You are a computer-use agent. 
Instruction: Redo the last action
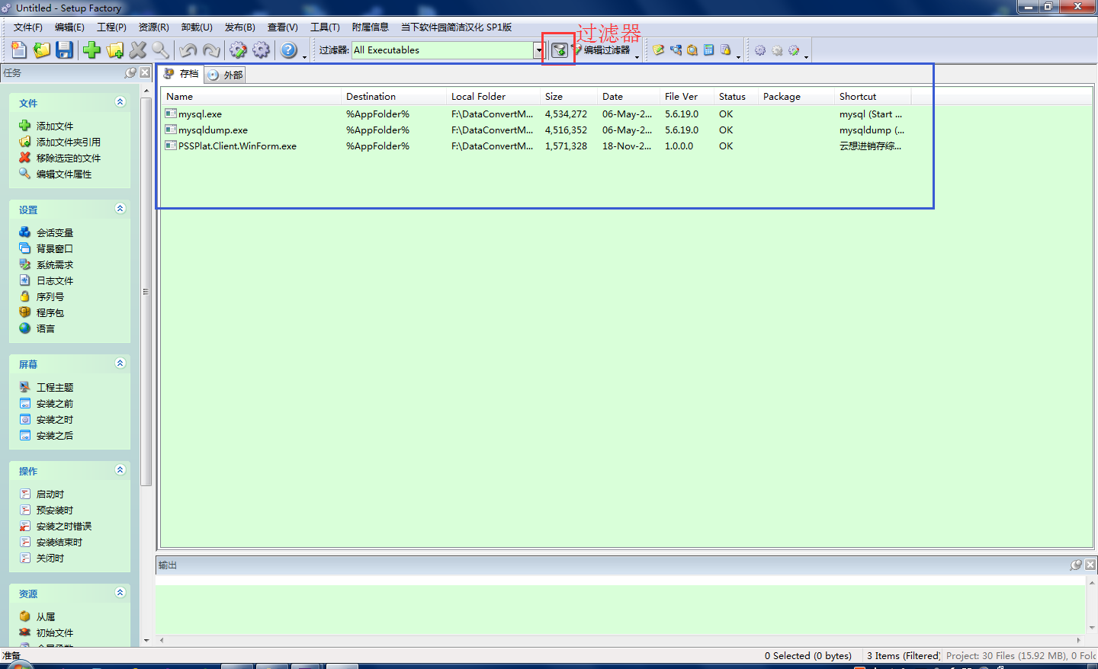(x=211, y=50)
